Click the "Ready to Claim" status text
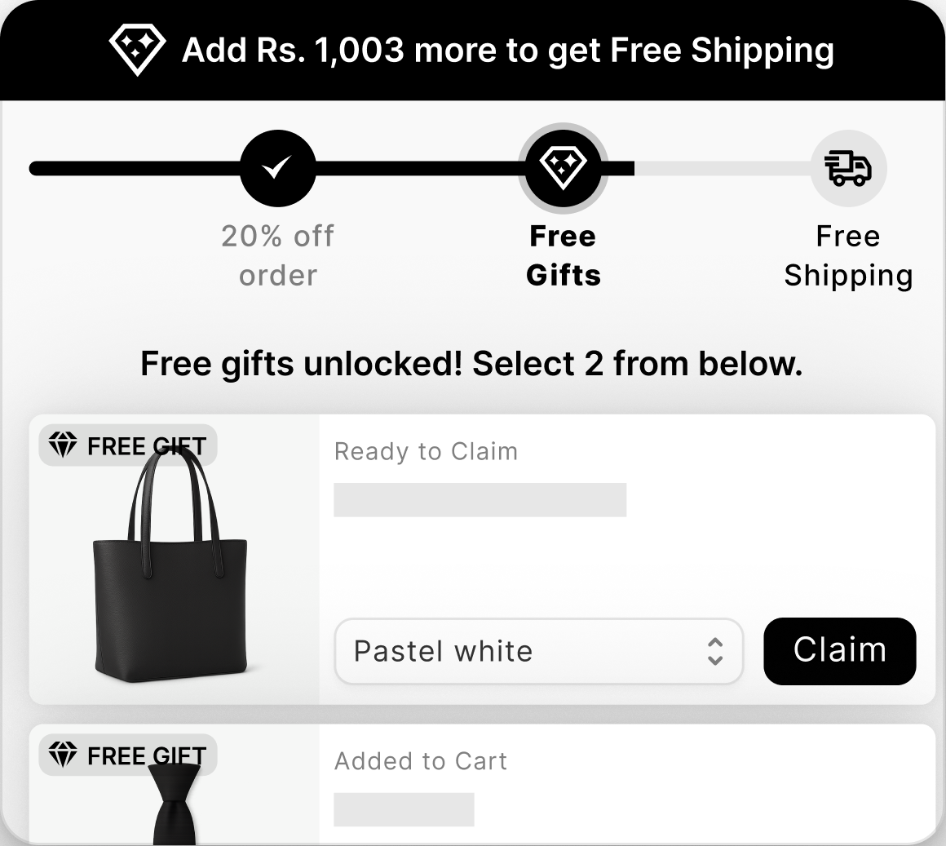The width and height of the screenshot is (946, 846). (x=426, y=451)
